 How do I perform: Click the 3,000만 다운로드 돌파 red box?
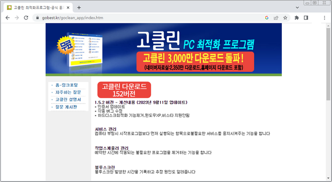click(195, 61)
